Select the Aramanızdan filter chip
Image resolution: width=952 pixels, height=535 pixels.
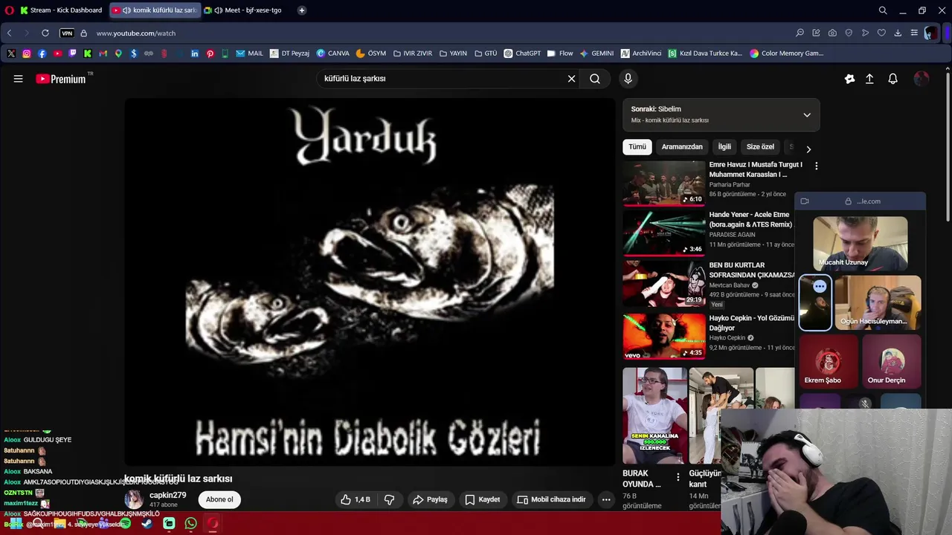(x=682, y=147)
